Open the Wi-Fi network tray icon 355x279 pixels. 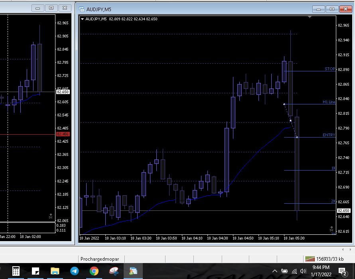tap(294, 271)
